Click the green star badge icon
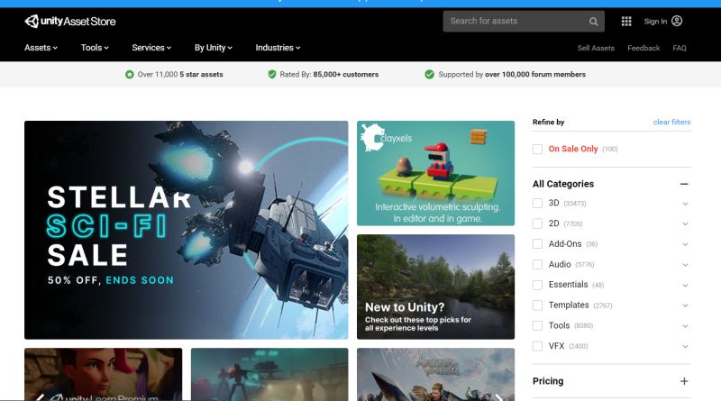Screen dimensions: 721x401 click(130, 75)
